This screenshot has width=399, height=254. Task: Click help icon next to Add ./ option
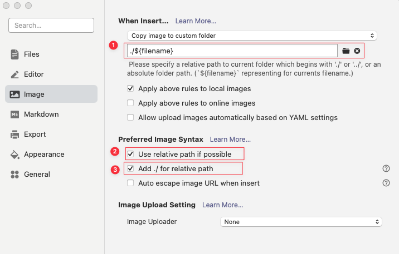[x=386, y=168]
